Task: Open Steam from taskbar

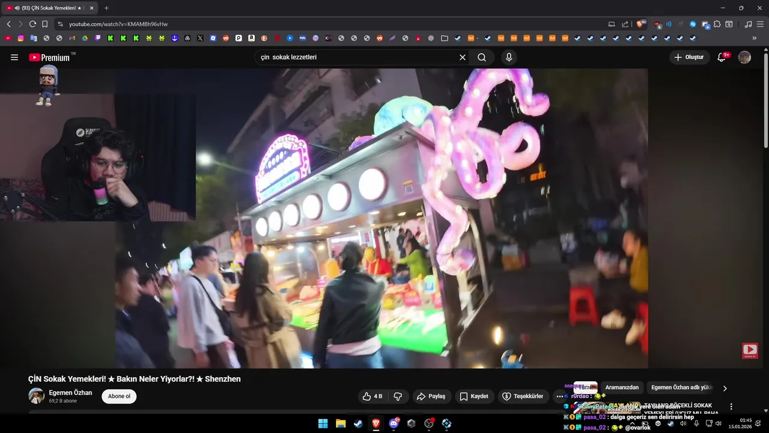Action: coord(358,423)
